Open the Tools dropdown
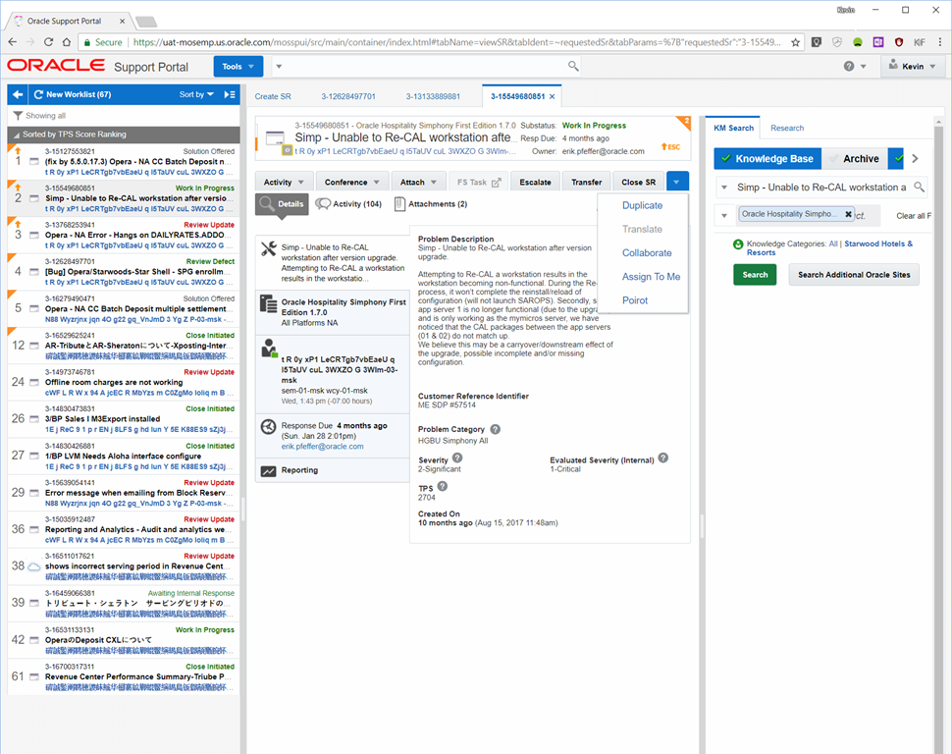Screen dimensions: 952x754 [238, 67]
